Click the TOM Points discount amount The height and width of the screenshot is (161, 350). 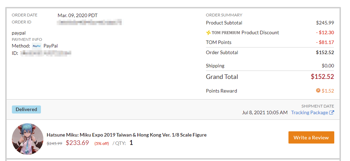click(x=326, y=42)
